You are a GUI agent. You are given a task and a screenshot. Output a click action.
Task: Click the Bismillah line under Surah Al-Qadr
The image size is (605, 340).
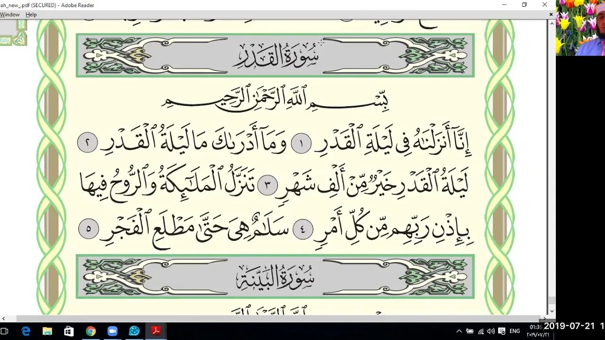(275, 99)
